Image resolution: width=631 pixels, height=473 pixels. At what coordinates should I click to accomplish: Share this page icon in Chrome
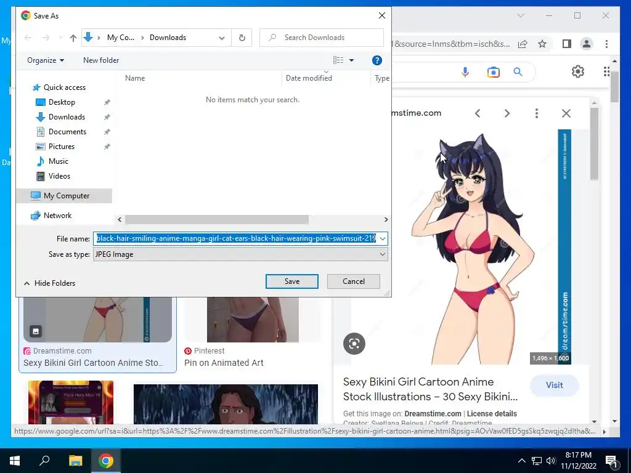point(523,44)
